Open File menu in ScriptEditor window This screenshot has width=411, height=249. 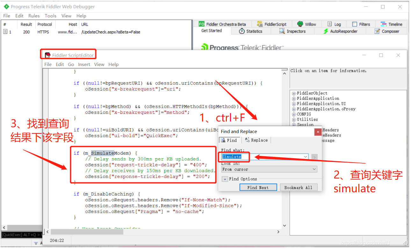(x=48, y=64)
